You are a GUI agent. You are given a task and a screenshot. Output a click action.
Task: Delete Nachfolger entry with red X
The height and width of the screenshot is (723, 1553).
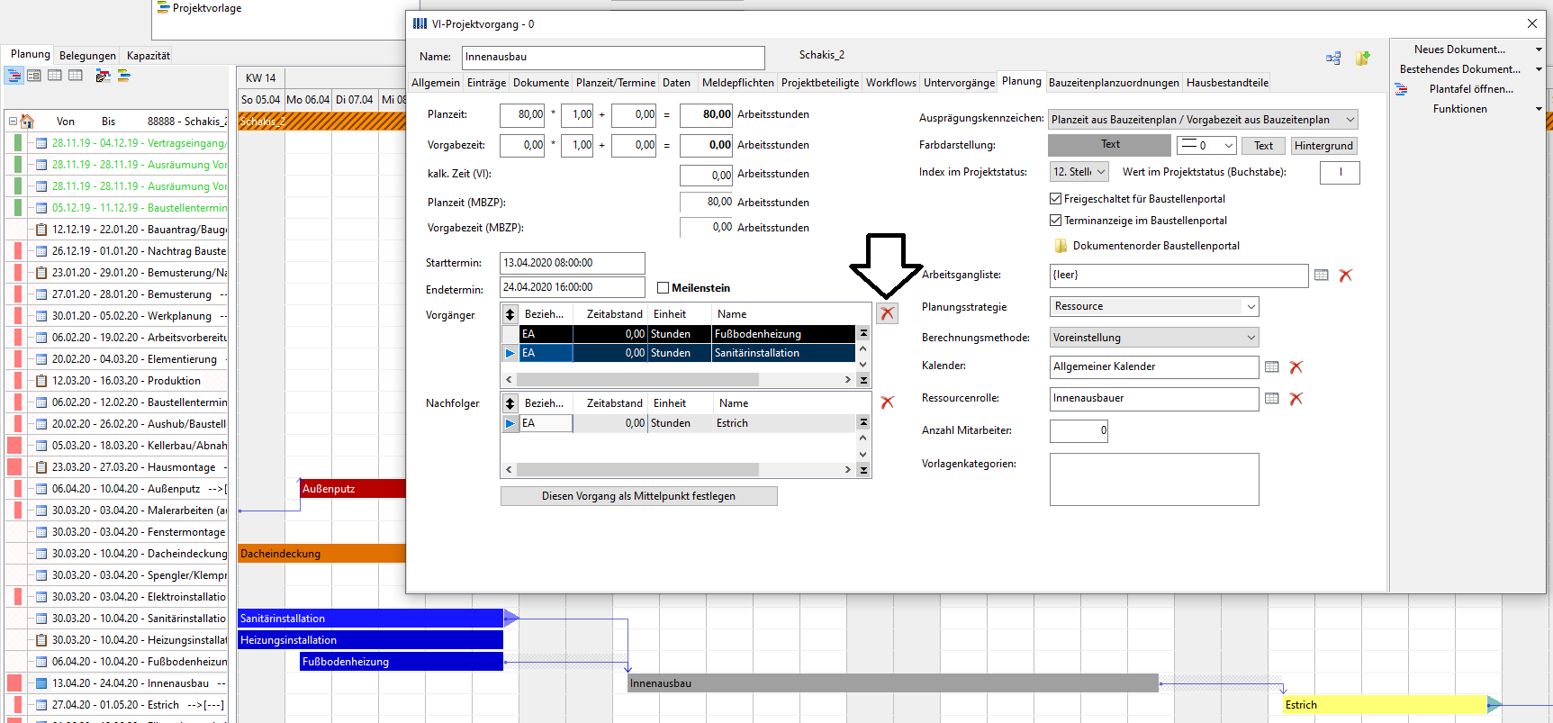tap(888, 402)
